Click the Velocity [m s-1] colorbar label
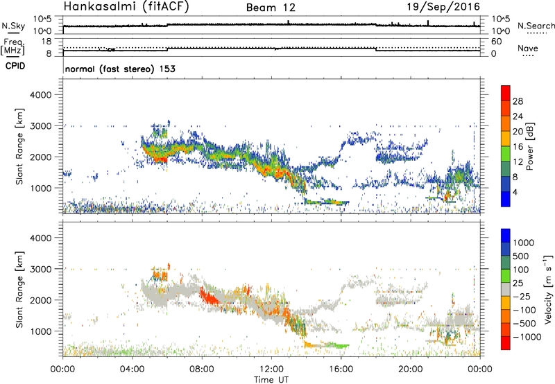555x384 pixels. tap(548, 289)
